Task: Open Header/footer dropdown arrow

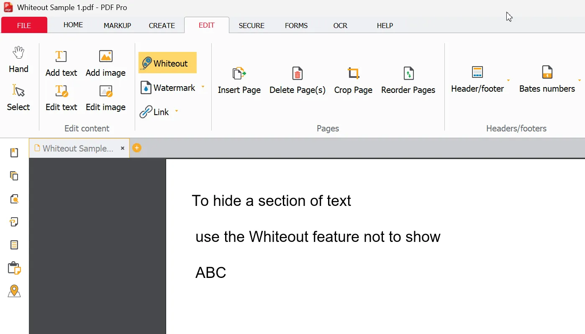Action: (x=508, y=80)
